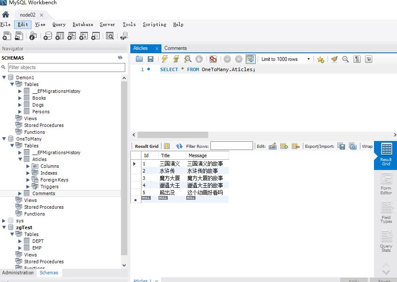Image resolution: width=397 pixels, height=282 pixels.
Task: Expand the Foreign Keys node
Action: pos(28,180)
